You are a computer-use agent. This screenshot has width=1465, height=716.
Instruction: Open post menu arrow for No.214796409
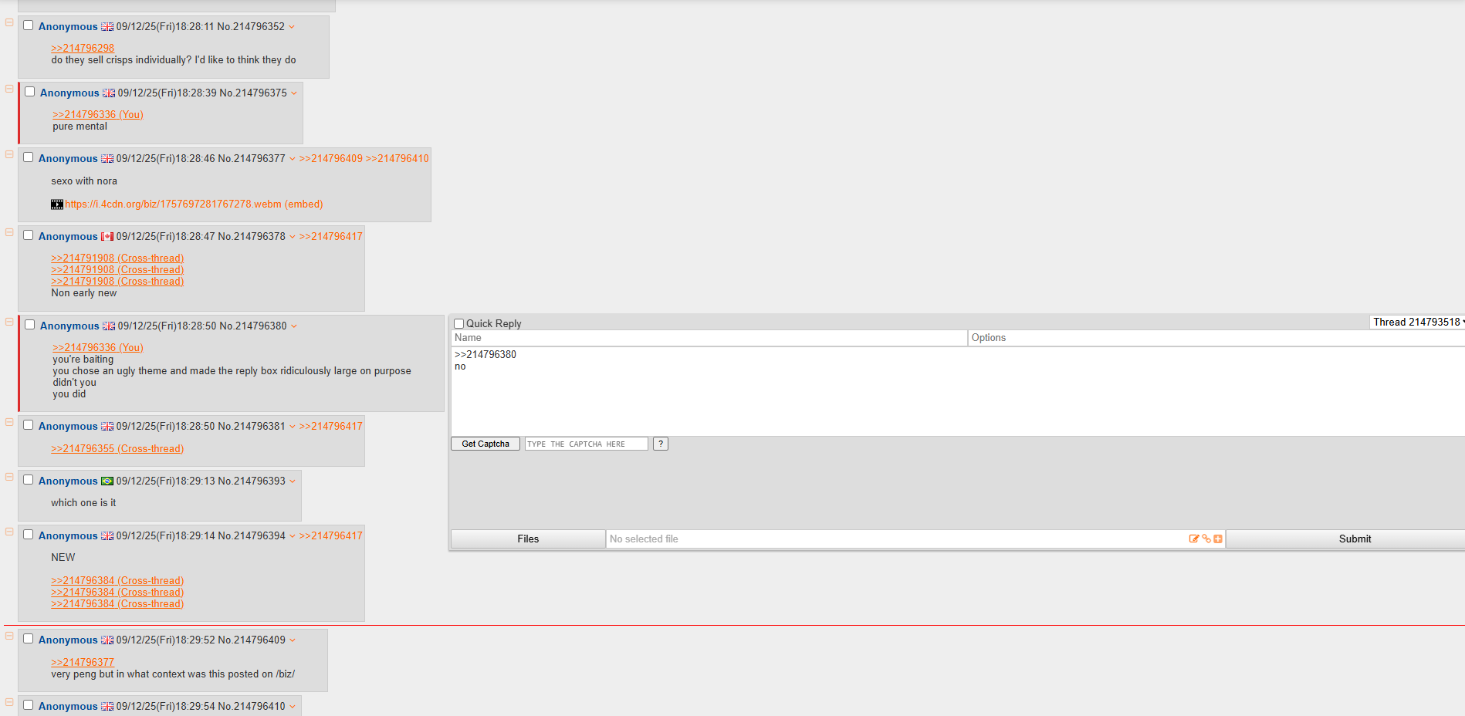click(293, 640)
